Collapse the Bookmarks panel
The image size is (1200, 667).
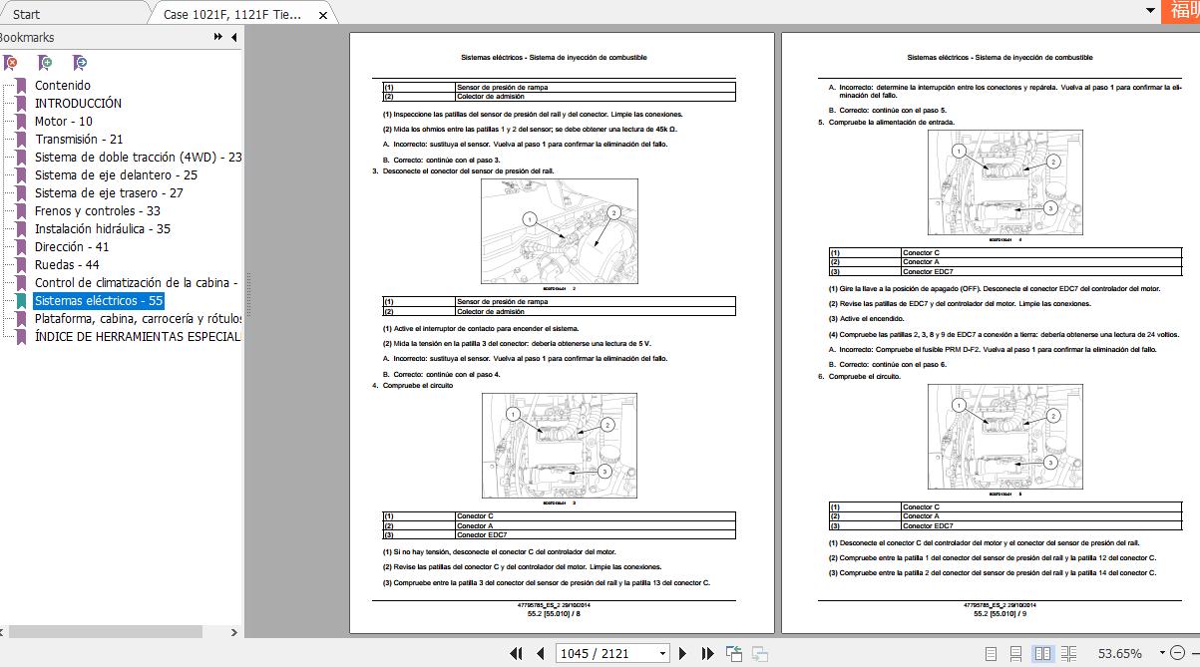pos(233,37)
